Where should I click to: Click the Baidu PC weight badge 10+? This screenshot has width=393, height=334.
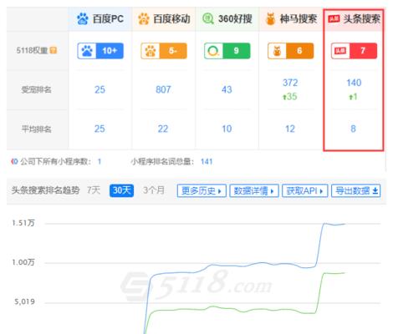100,51
